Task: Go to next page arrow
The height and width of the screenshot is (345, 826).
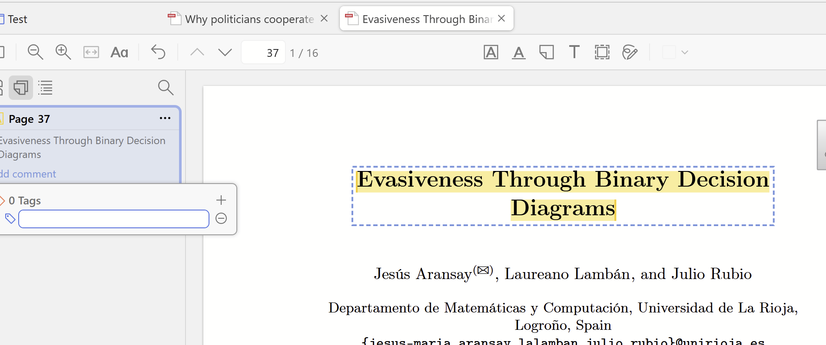Action: click(225, 53)
